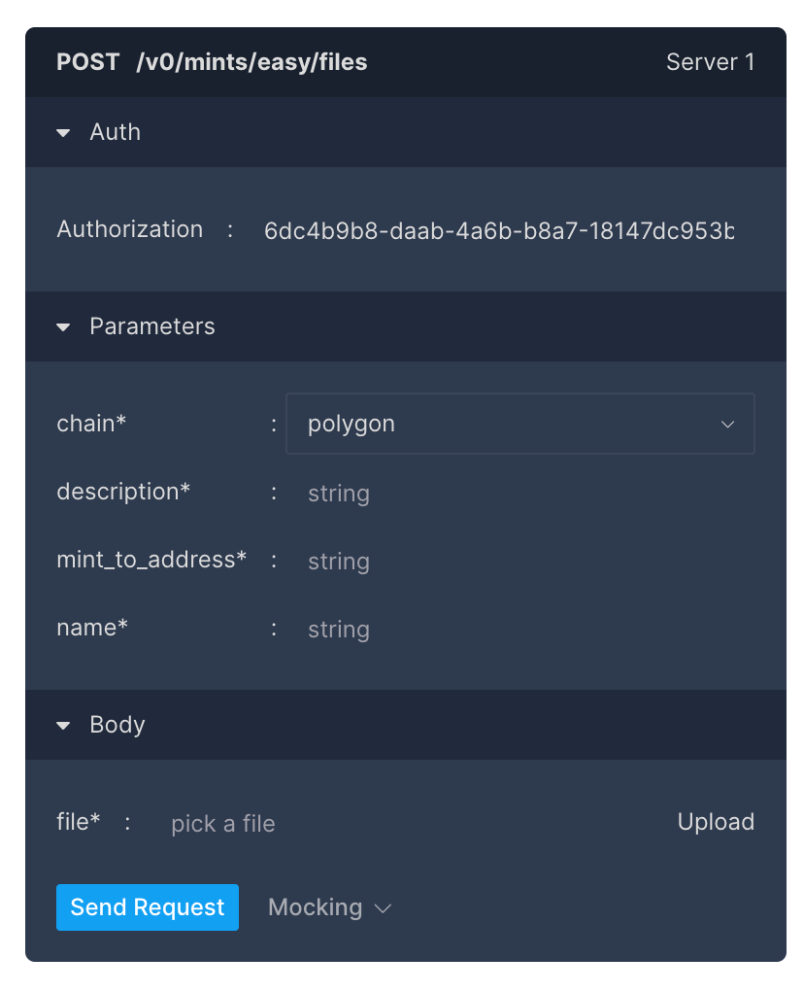Open the Mocking dropdown
Viewport: 804px width, 991px height.
pos(330,907)
